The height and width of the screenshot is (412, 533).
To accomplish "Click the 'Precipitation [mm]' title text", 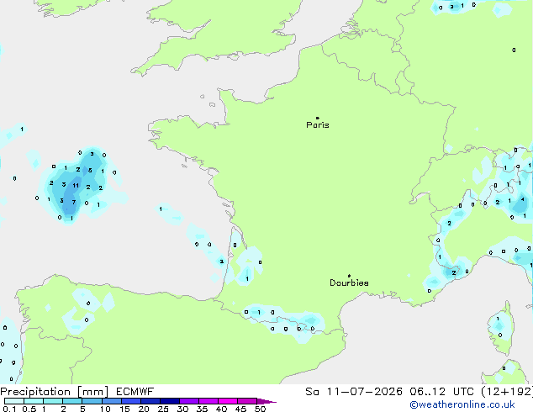I will (55, 392).
